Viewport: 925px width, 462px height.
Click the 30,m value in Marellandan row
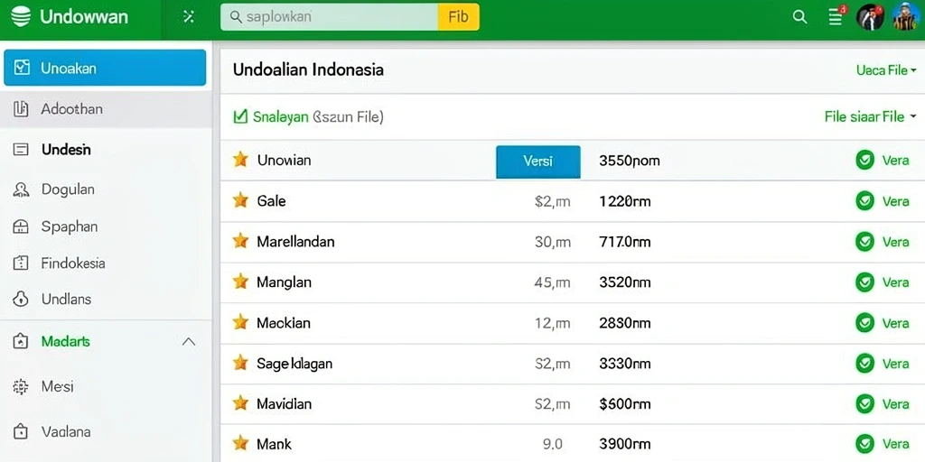point(552,242)
